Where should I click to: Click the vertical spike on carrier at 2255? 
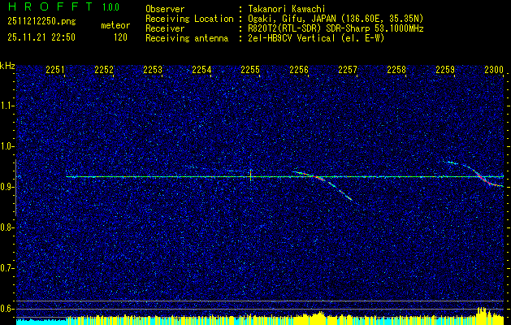pos(250,175)
